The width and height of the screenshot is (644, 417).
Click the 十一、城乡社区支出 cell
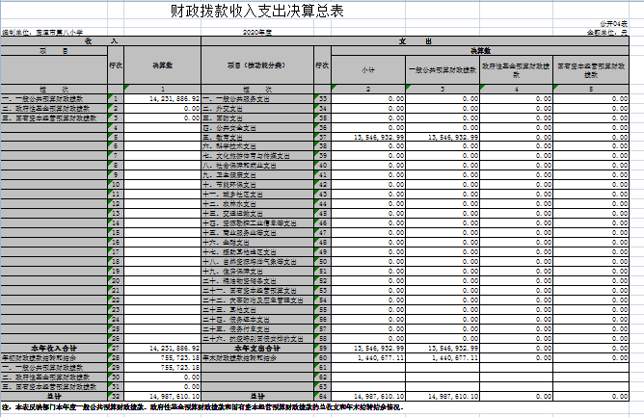pos(257,195)
